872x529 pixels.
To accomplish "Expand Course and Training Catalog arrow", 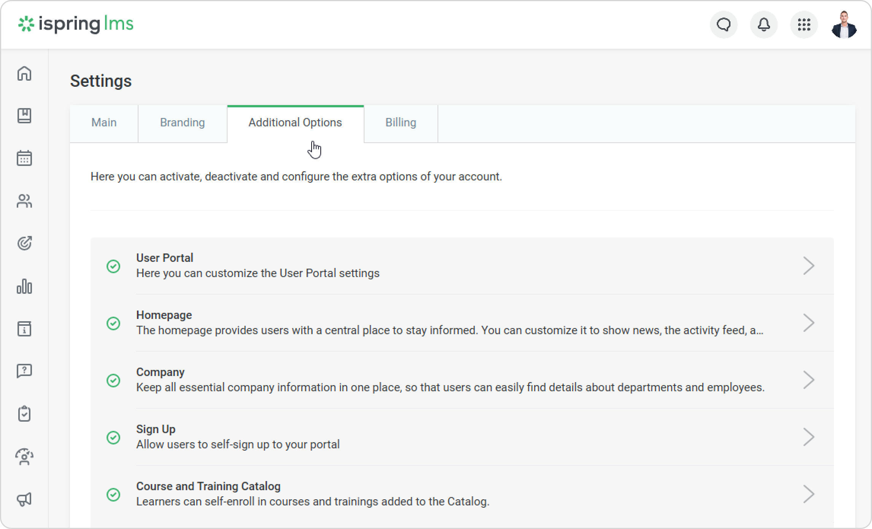I will (x=808, y=494).
